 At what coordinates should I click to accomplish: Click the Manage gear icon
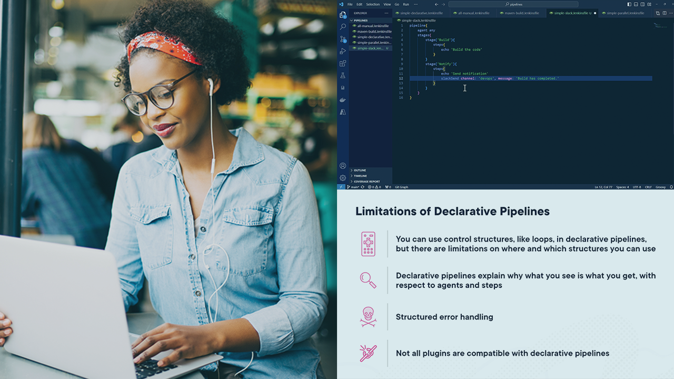343,178
